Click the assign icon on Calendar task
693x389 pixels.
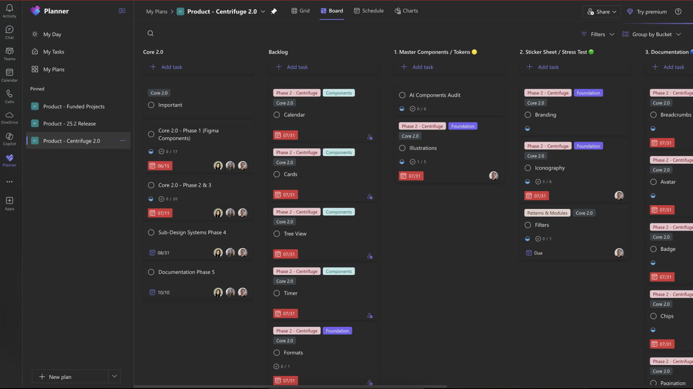click(370, 137)
